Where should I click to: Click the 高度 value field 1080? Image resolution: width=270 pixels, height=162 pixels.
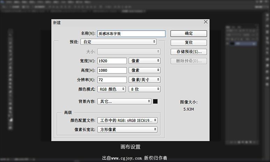pyautogui.click(x=112, y=70)
